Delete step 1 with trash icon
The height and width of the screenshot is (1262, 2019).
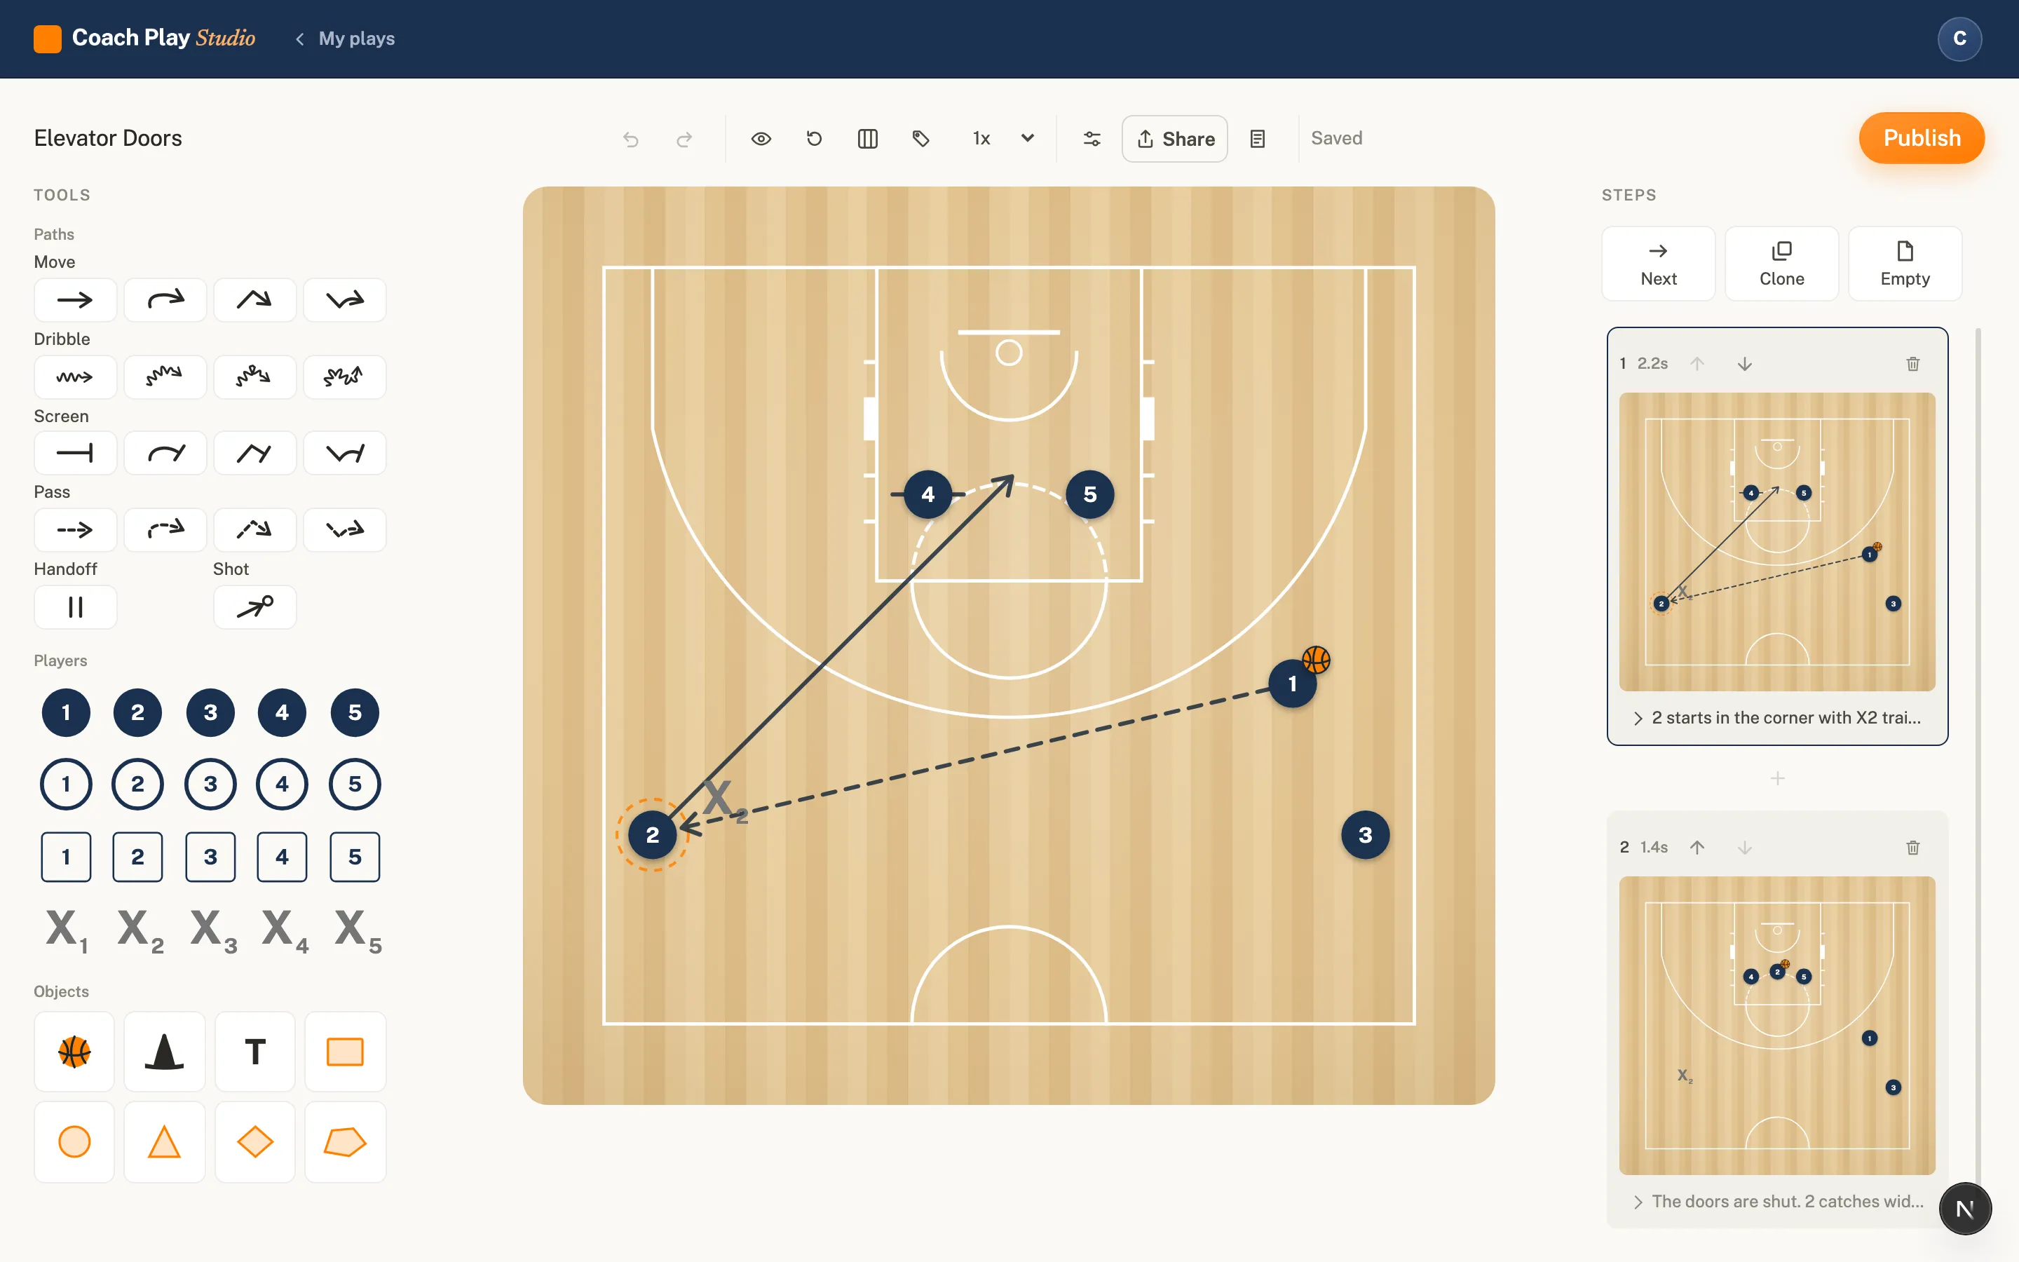(x=1913, y=364)
